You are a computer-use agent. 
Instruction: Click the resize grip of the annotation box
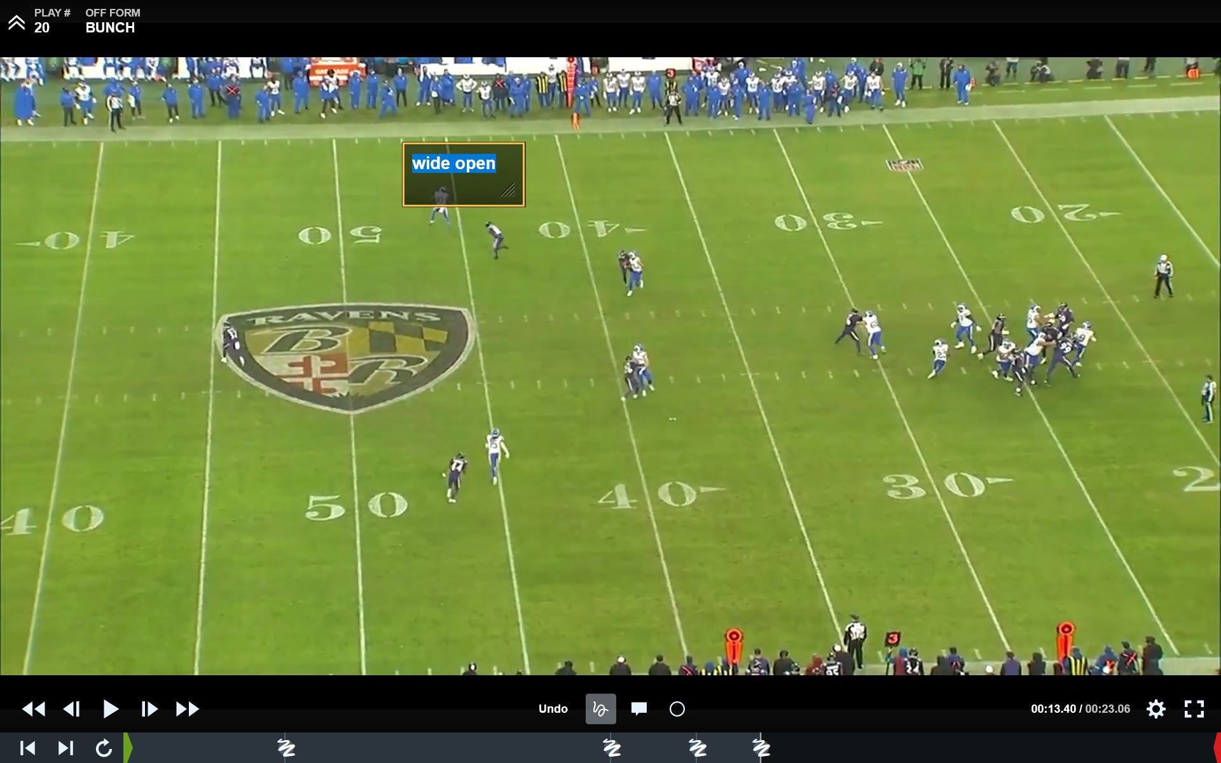pyautogui.click(x=507, y=189)
